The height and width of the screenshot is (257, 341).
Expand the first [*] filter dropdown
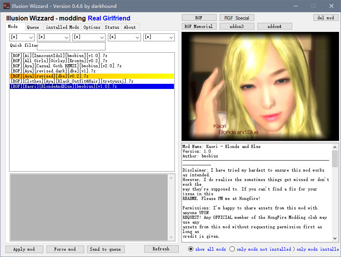22,37
